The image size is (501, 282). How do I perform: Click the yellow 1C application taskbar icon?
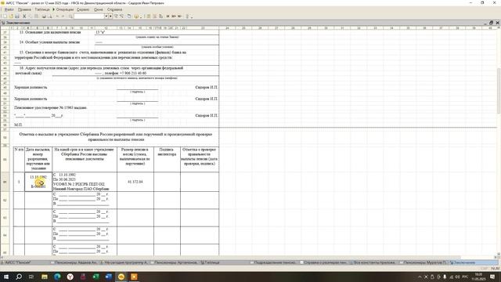point(121,277)
